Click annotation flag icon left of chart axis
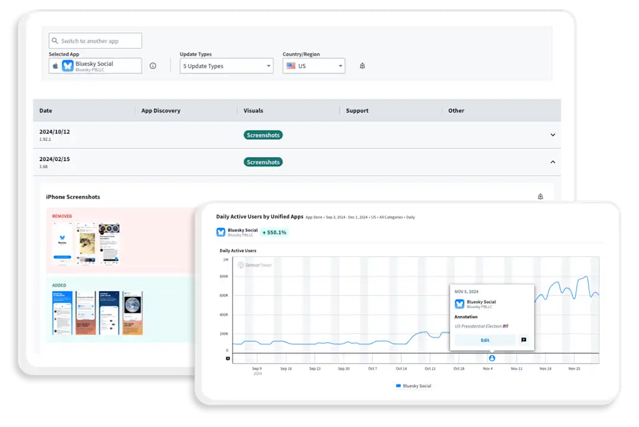 228,358
